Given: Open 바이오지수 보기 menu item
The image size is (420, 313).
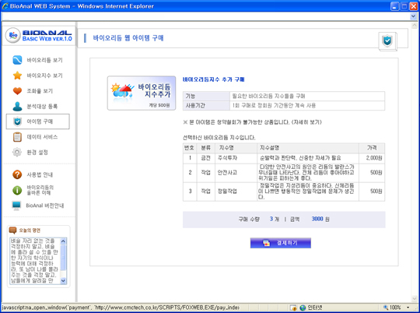Looking at the screenshot, I should (x=44, y=76).
